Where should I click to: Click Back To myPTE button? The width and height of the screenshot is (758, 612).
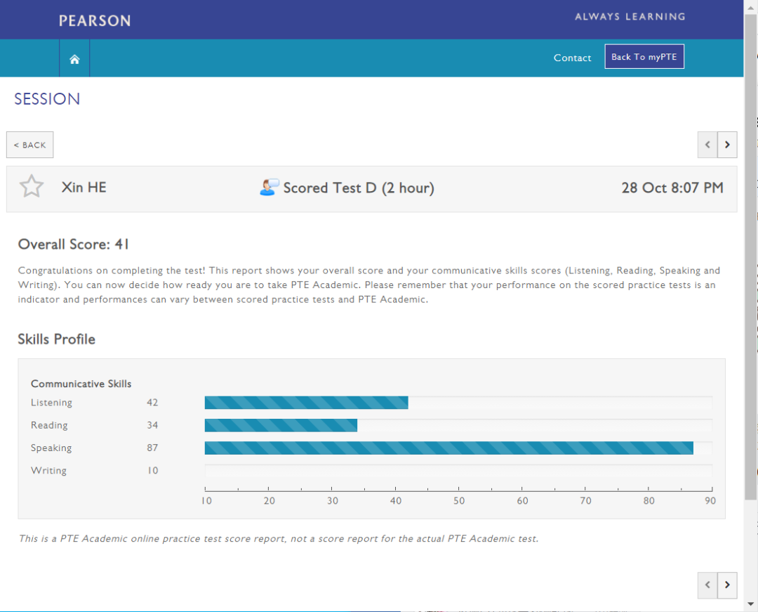(x=644, y=57)
